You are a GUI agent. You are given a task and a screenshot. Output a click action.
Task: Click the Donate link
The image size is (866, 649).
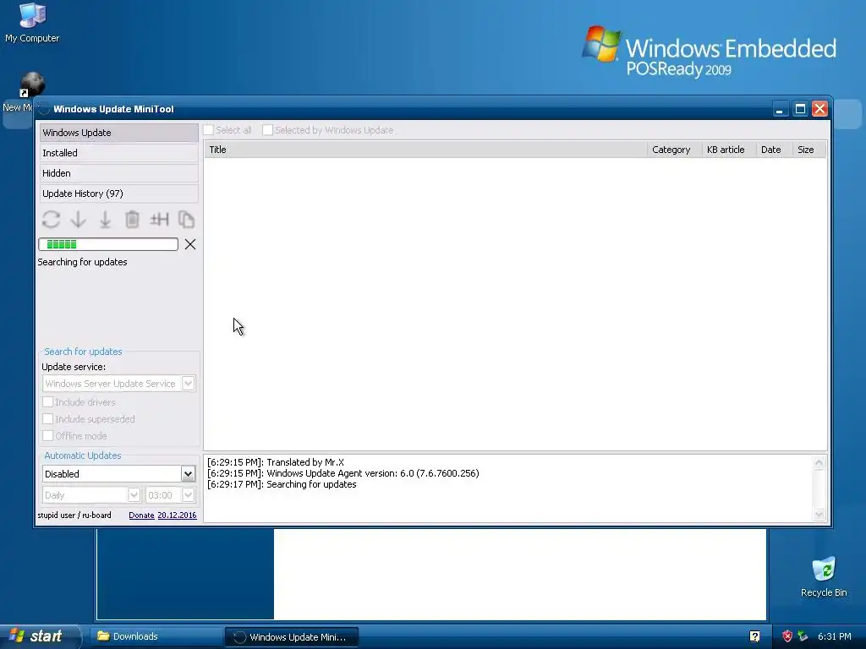(x=141, y=515)
